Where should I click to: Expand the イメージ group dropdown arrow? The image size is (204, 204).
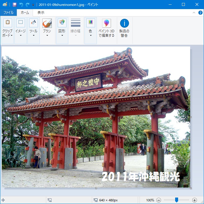click(21, 35)
